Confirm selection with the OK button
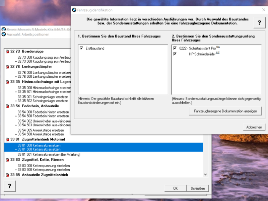The width and height of the screenshot is (268, 201). pyautogui.click(x=175, y=188)
